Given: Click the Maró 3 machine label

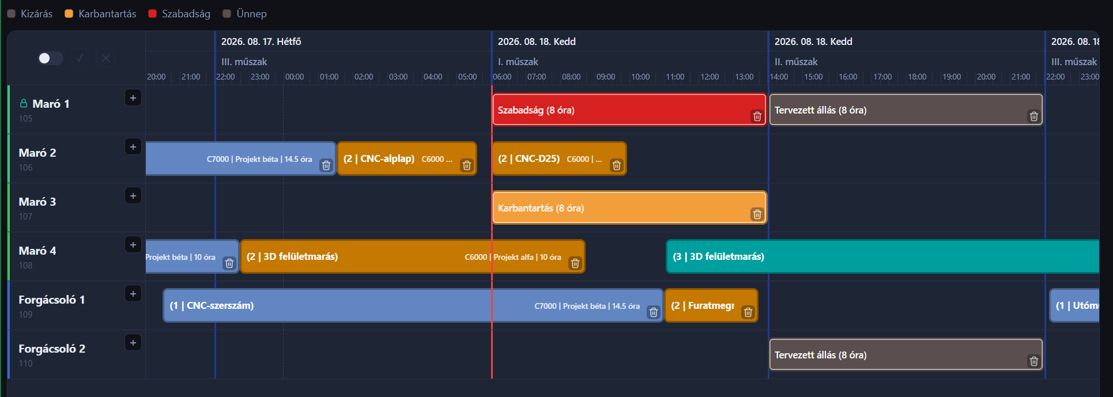Looking at the screenshot, I should [37, 202].
